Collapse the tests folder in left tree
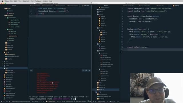Screen dimensions: 183x103 click(3, 68)
